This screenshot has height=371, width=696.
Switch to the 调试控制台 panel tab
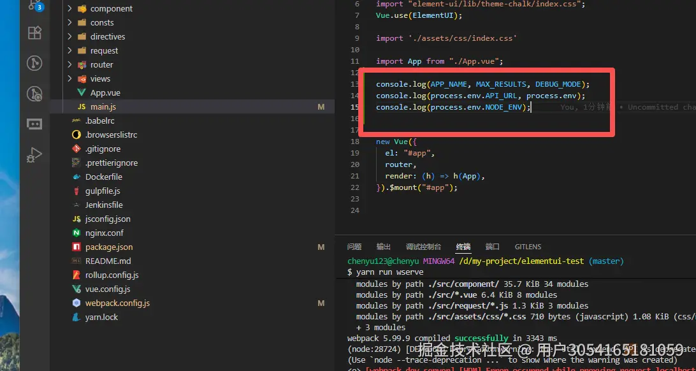click(423, 247)
